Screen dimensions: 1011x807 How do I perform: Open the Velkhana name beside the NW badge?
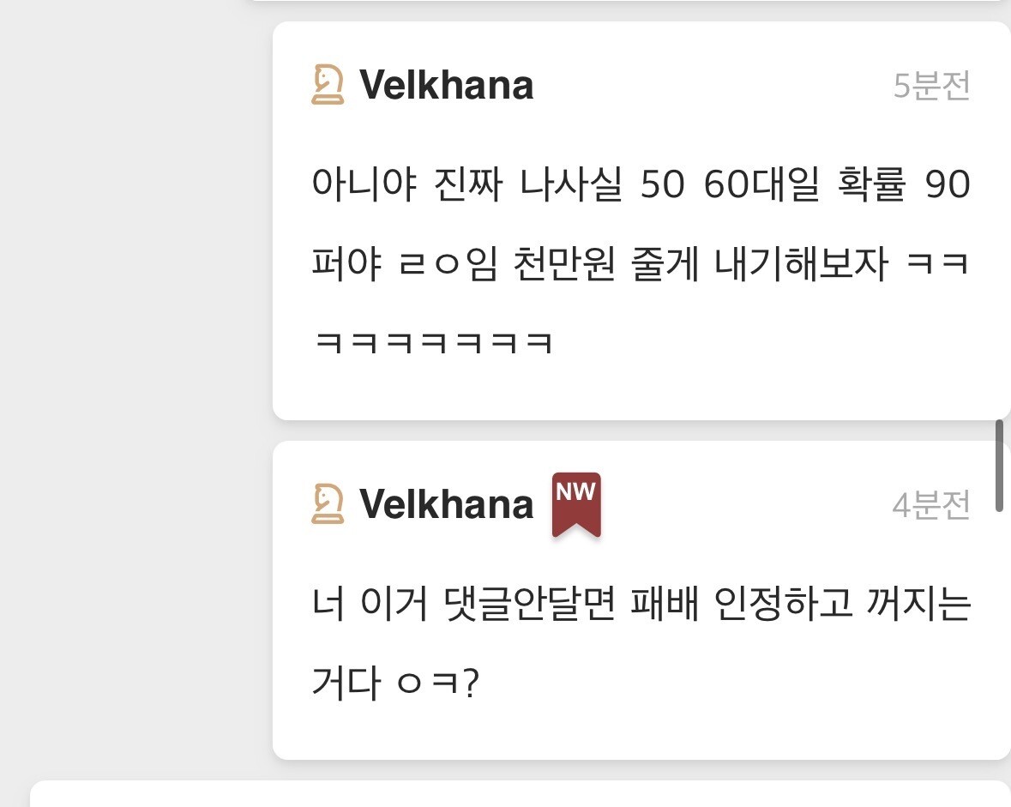(x=446, y=503)
